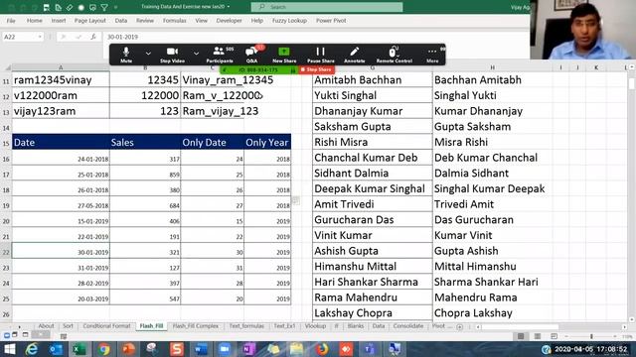Open the Name Box dropdown showing A22
This screenshot has width=636, height=357.
click(40, 37)
